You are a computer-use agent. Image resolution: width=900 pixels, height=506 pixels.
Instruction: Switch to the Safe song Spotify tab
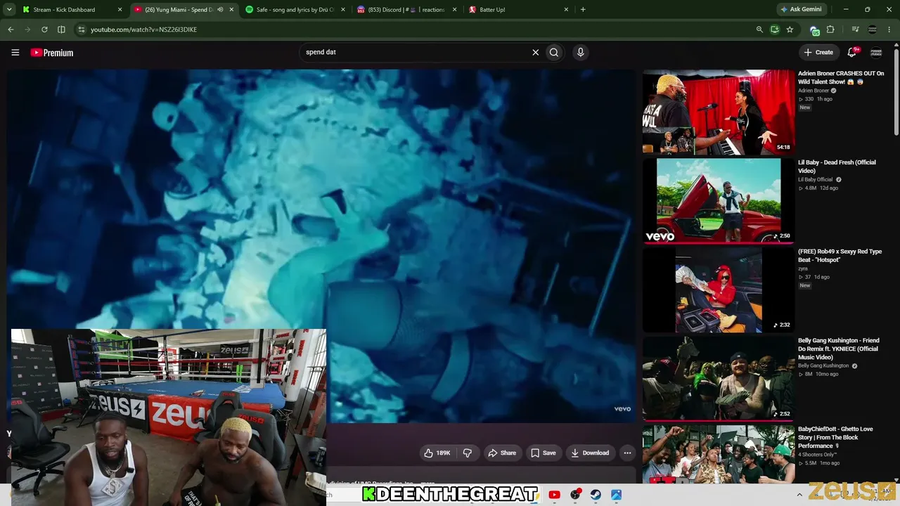[296, 10]
